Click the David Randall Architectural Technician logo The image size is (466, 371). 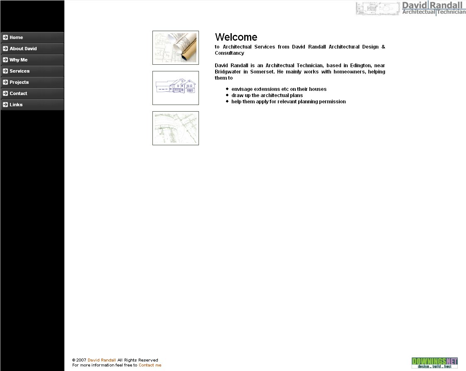(x=434, y=8)
